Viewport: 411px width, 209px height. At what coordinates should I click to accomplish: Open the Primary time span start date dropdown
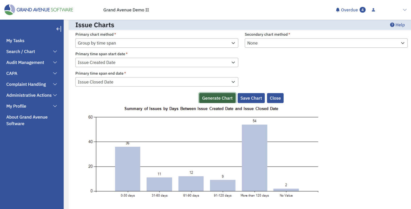157,62
